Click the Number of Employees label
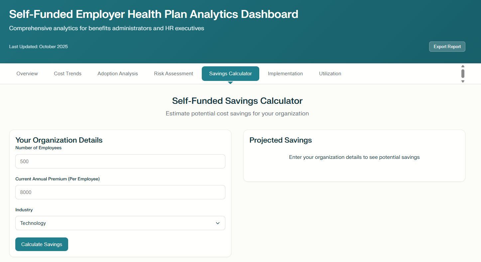This screenshot has height=262, width=481. pyautogui.click(x=39, y=148)
